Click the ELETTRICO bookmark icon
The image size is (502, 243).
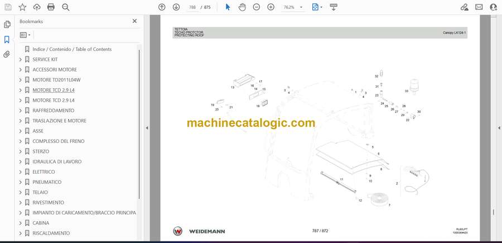[x=27, y=172]
